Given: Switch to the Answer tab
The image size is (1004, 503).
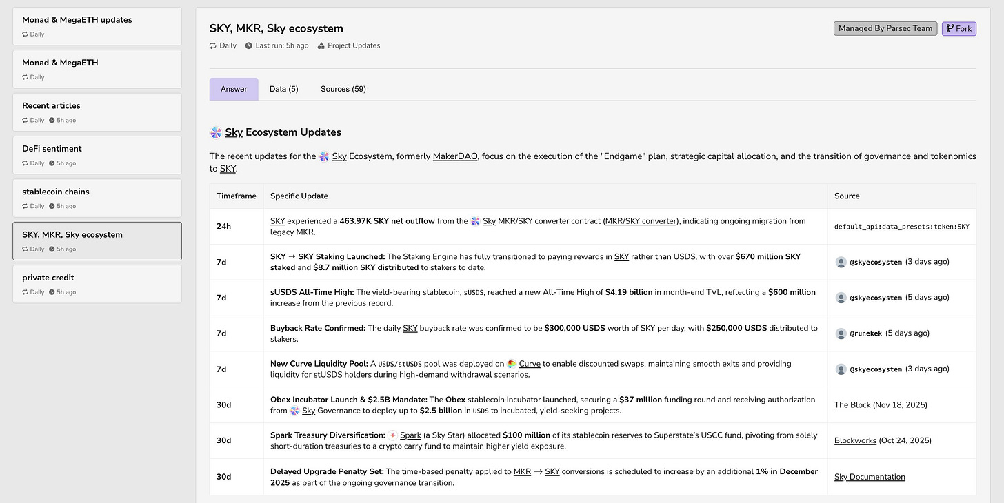Looking at the screenshot, I should point(234,89).
